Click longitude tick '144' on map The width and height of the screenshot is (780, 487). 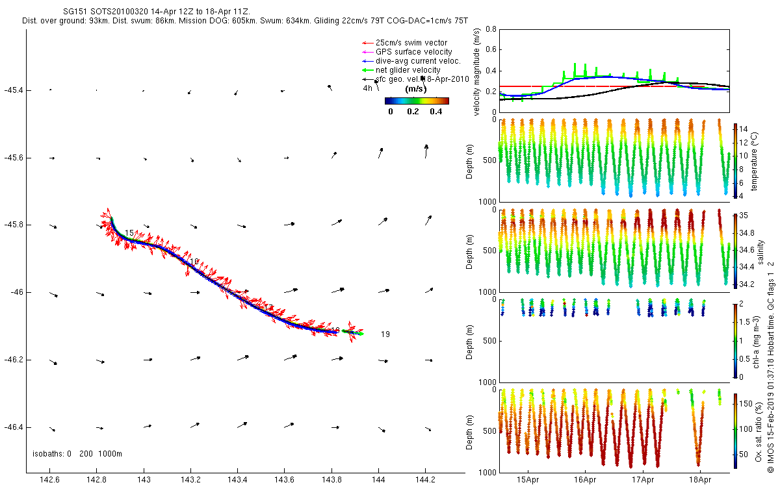(x=378, y=479)
